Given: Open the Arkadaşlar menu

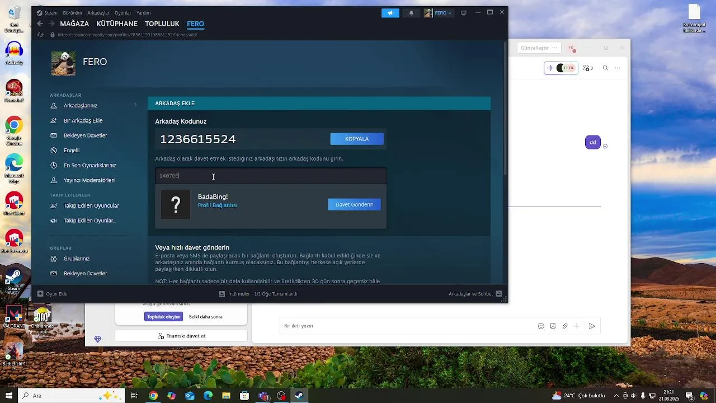Looking at the screenshot, I should coord(98,13).
